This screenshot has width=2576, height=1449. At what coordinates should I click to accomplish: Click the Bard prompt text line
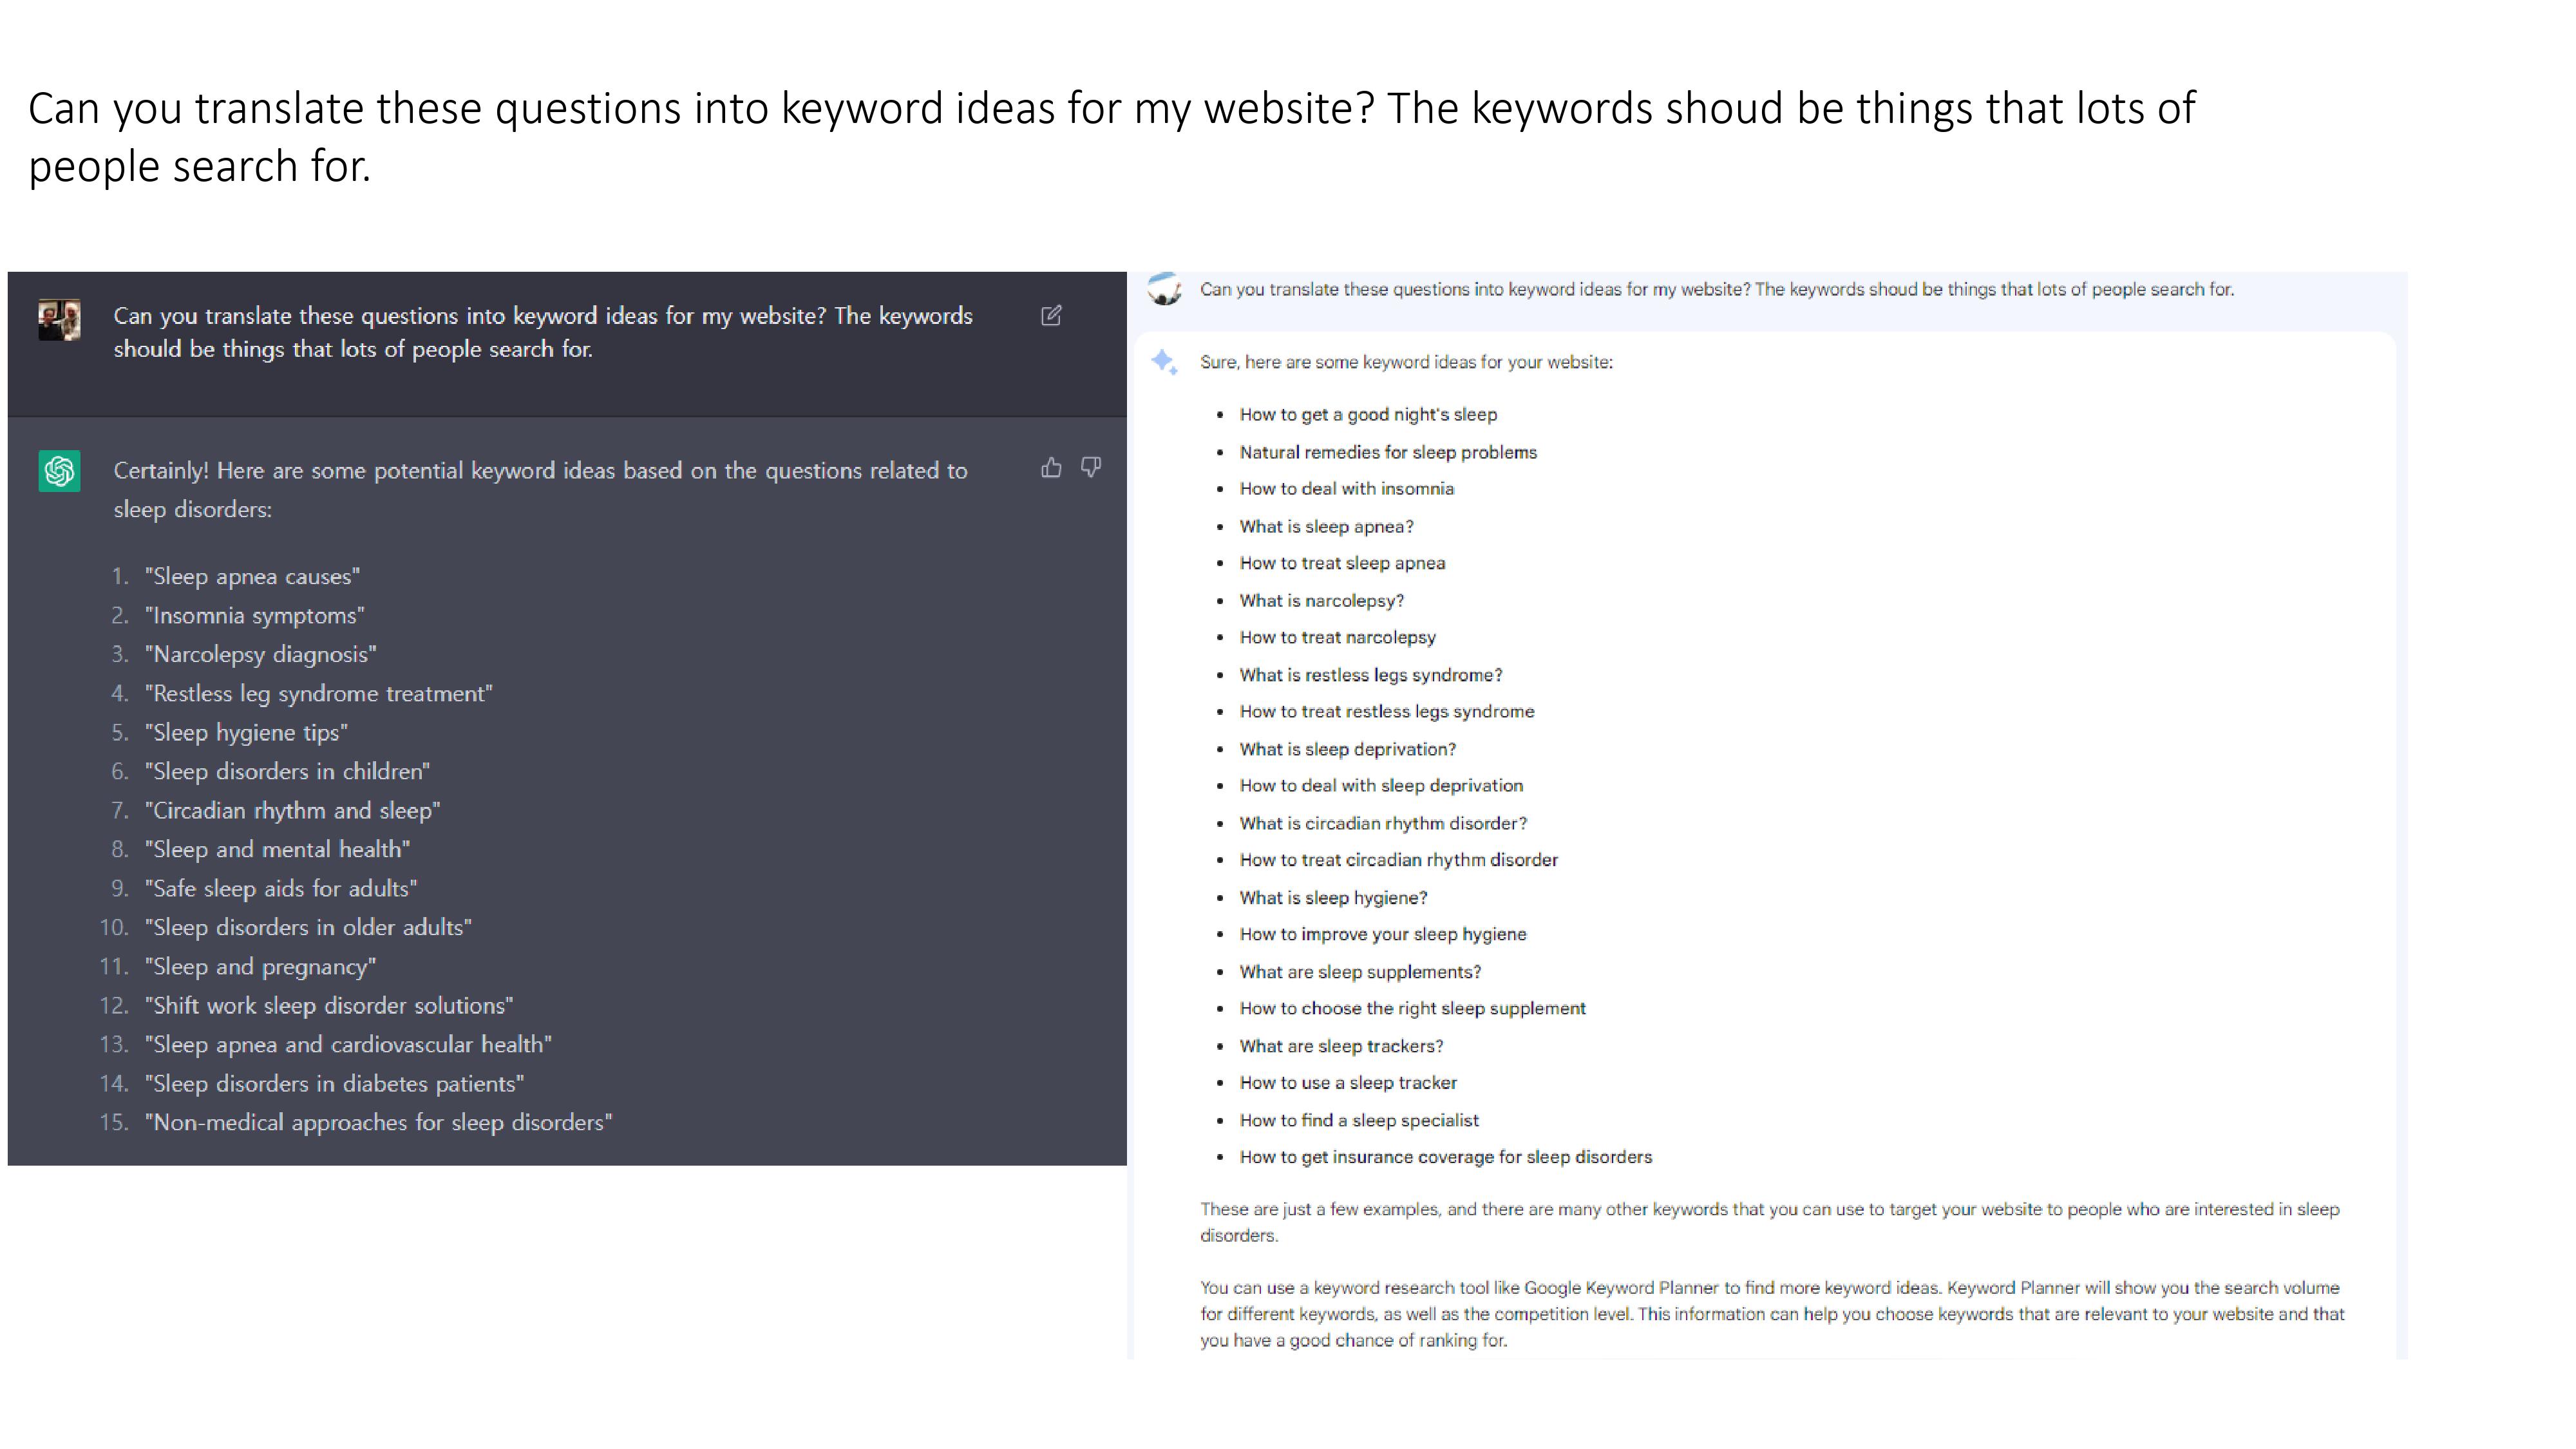[x=1717, y=289]
